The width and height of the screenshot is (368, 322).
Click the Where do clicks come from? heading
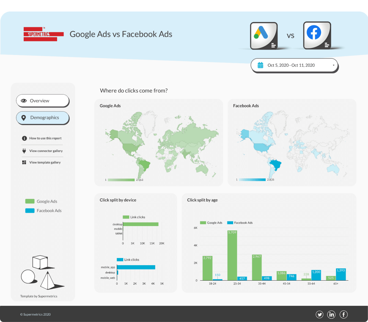134,91
